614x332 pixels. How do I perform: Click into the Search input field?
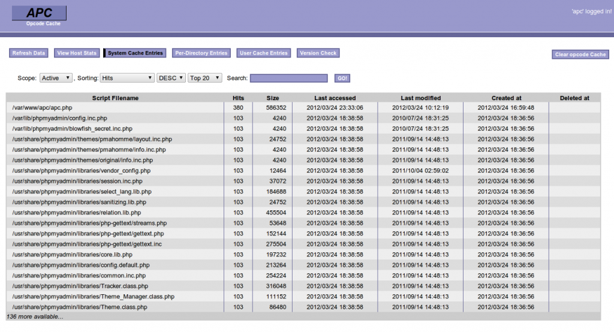288,79
